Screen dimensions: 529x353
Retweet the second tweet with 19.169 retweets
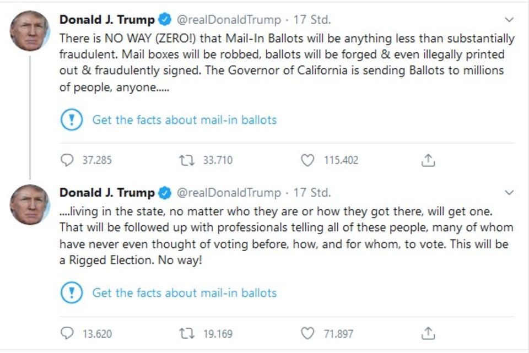coord(186,333)
